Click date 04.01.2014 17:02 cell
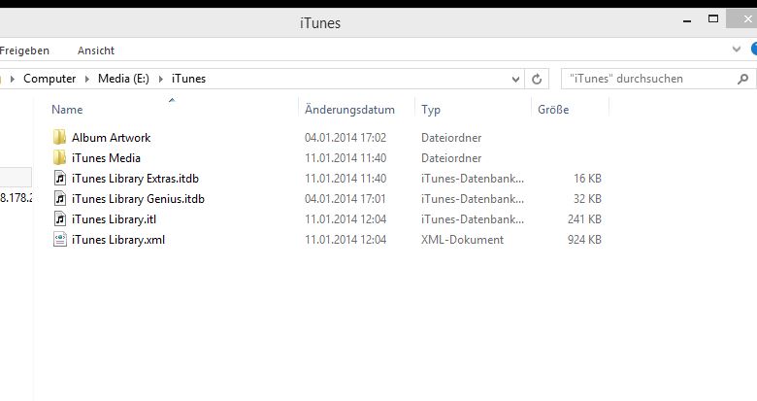This screenshot has width=757, height=401. (x=346, y=138)
